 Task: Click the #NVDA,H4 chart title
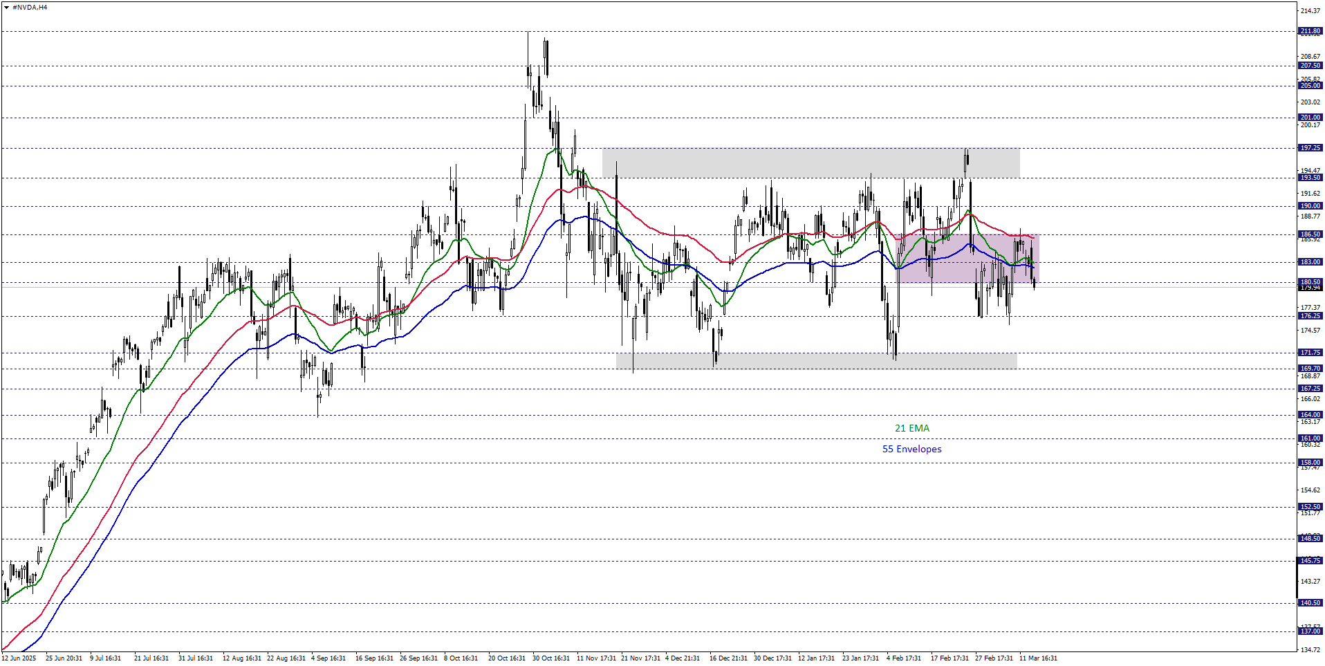[30, 8]
